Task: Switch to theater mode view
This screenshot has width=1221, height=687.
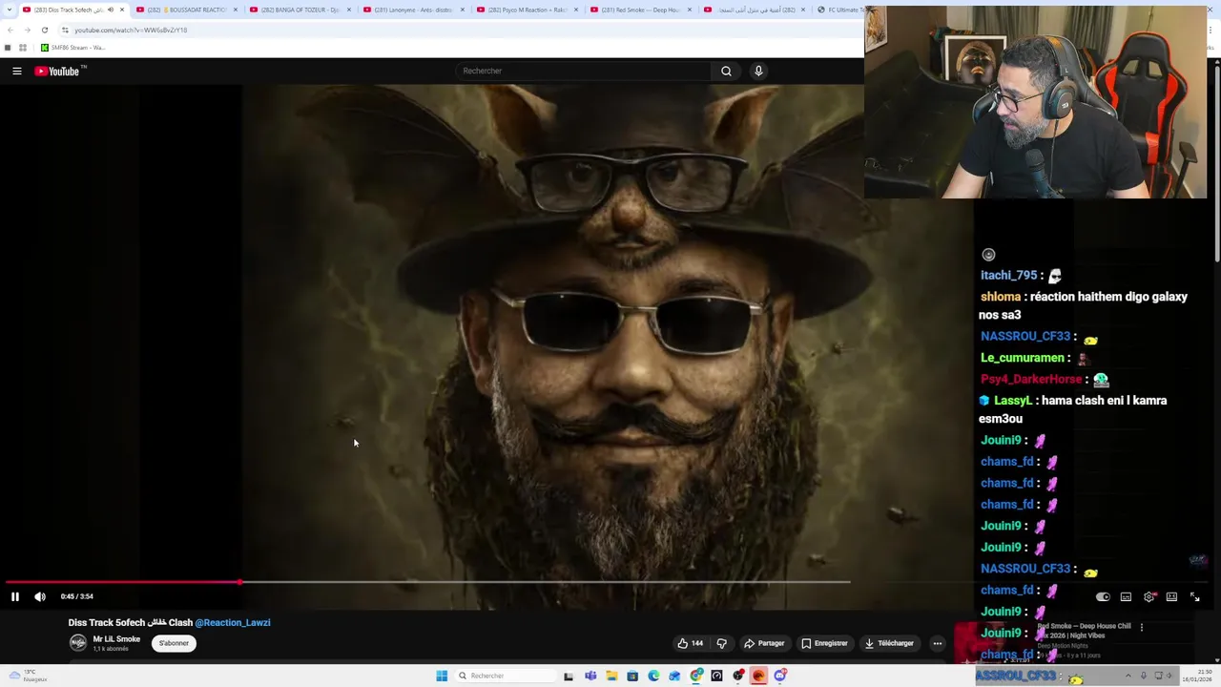Action: (1171, 596)
